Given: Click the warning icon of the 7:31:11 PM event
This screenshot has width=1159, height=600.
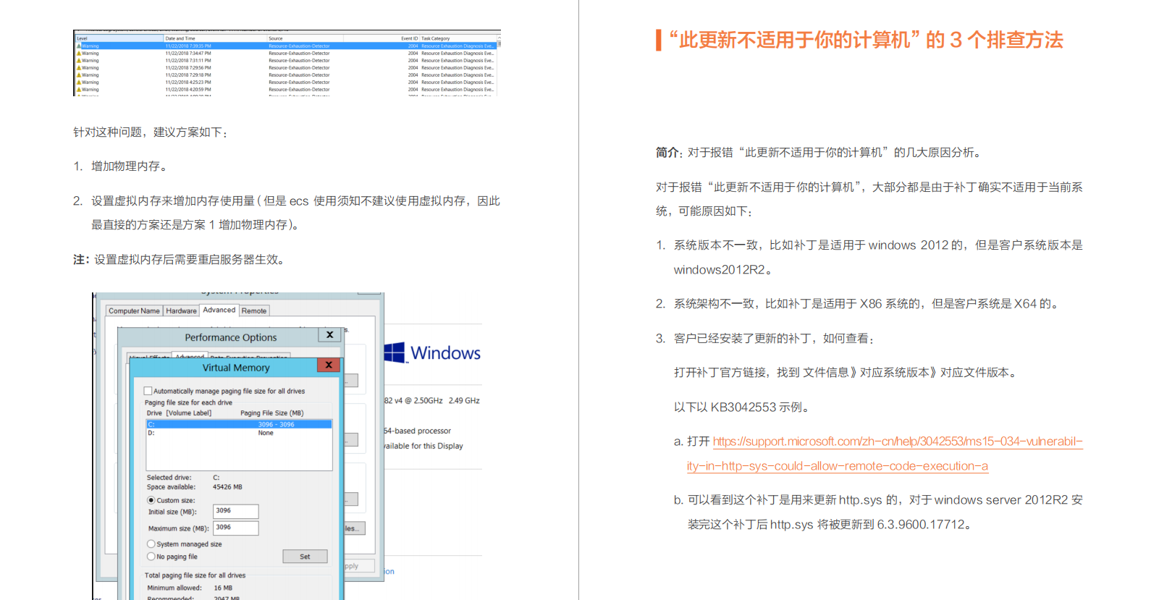Looking at the screenshot, I should [79, 61].
